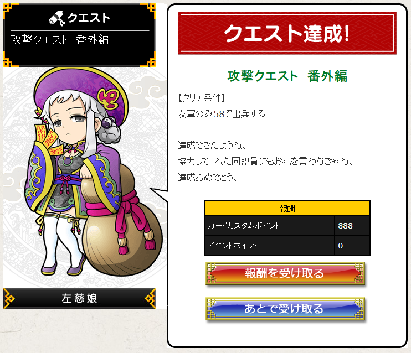Click the 攻撃クエスト 番外編 label in black panel
The image size is (411, 353).
pos(60,40)
